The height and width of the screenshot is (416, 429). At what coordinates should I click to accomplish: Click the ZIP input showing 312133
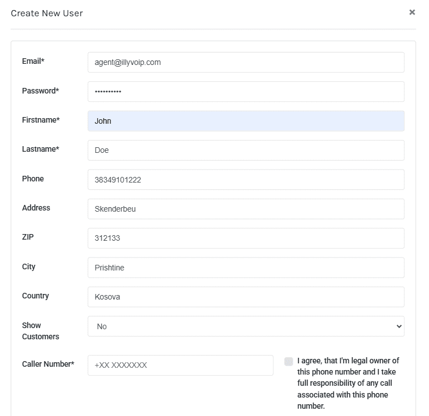(x=246, y=238)
